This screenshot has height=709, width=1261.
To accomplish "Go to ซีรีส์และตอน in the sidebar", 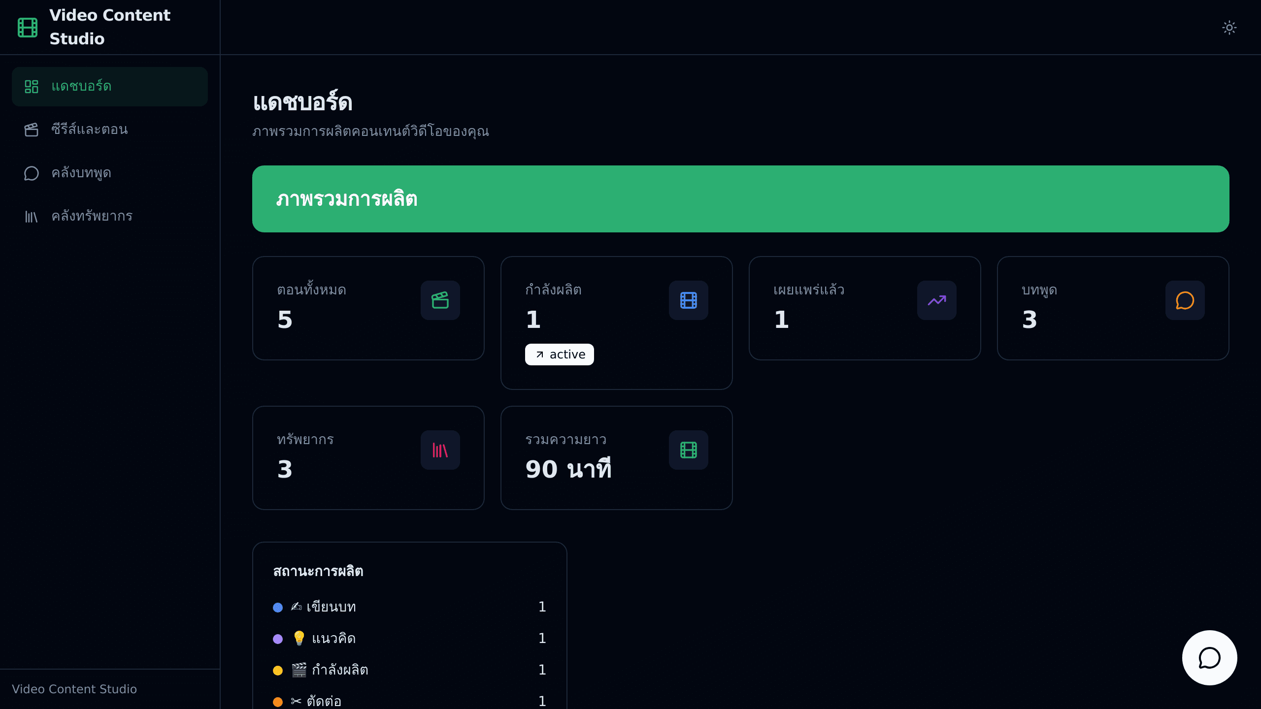I will click(x=110, y=129).
